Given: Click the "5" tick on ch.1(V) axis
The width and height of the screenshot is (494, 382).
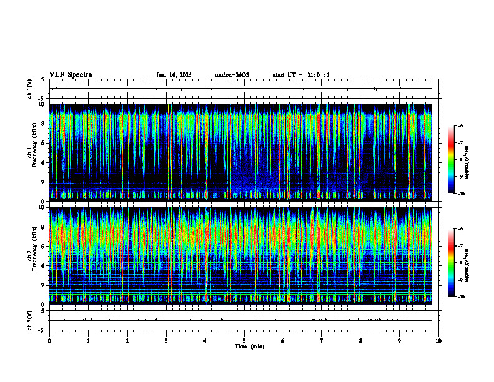Looking at the screenshot, I should coord(42,79).
